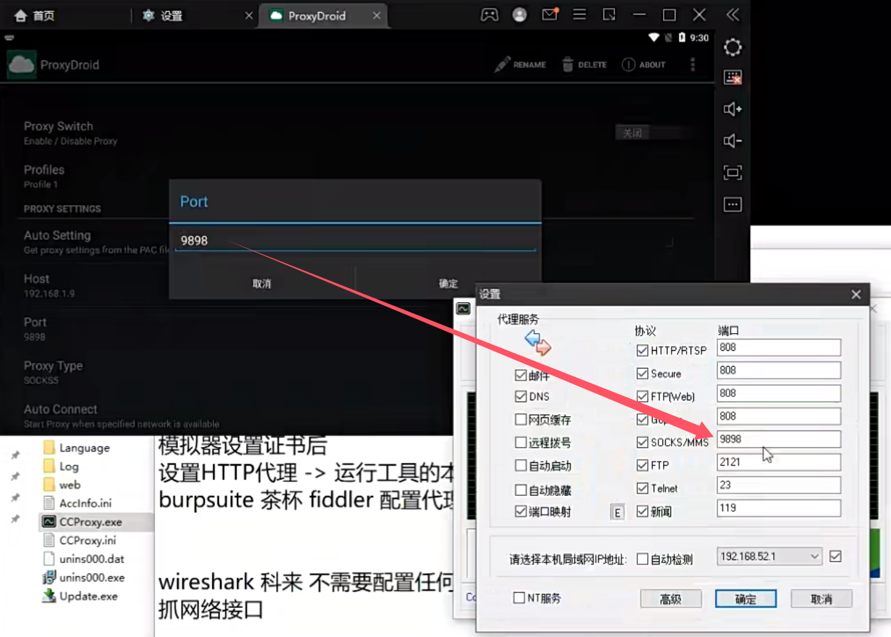The height and width of the screenshot is (637, 891).
Task: Click the gamepad icon in emulator title bar
Action: click(490, 15)
